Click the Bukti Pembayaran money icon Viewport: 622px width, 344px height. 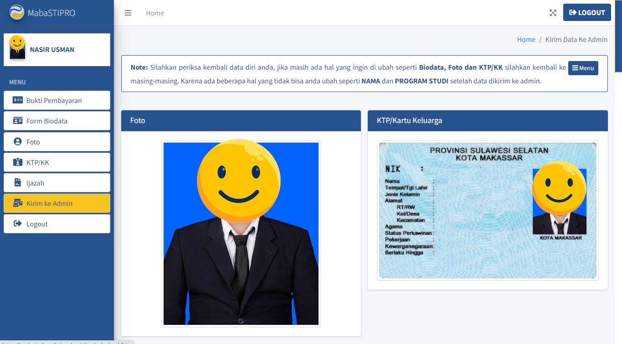click(18, 100)
